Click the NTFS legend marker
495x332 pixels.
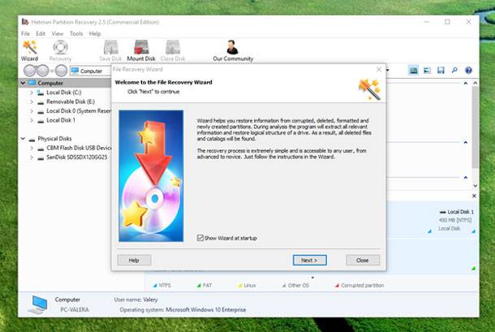click(155, 286)
